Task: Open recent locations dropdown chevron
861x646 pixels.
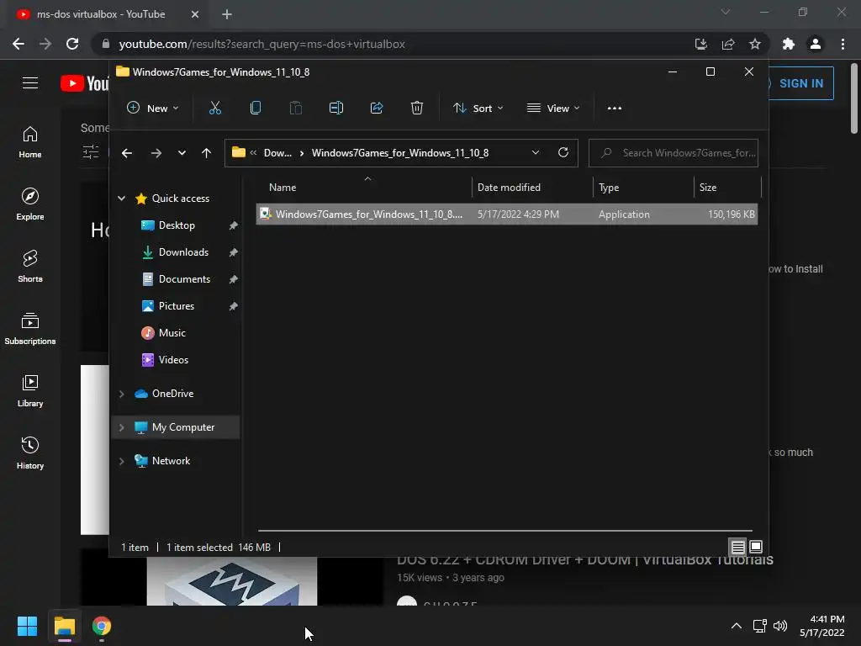Action: [x=182, y=153]
